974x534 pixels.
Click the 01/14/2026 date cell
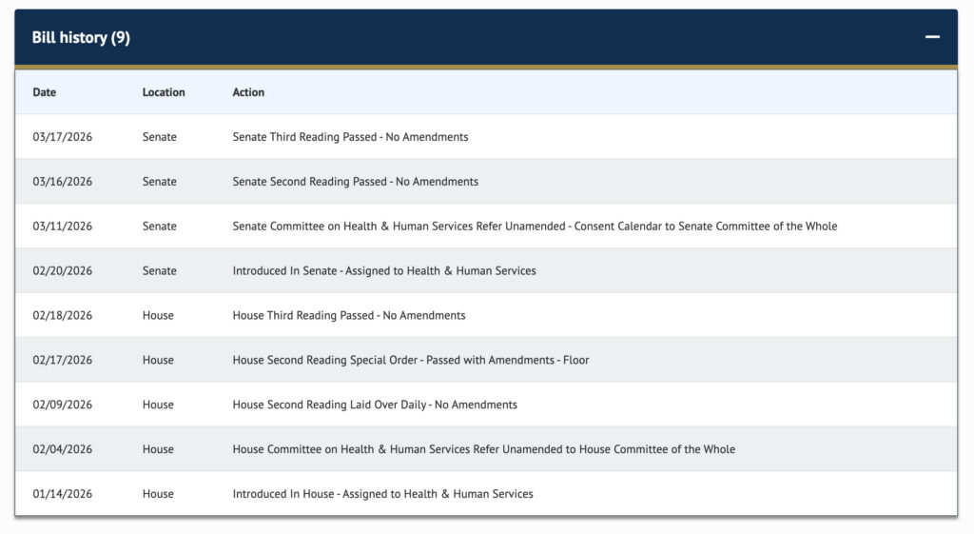[63, 494]
